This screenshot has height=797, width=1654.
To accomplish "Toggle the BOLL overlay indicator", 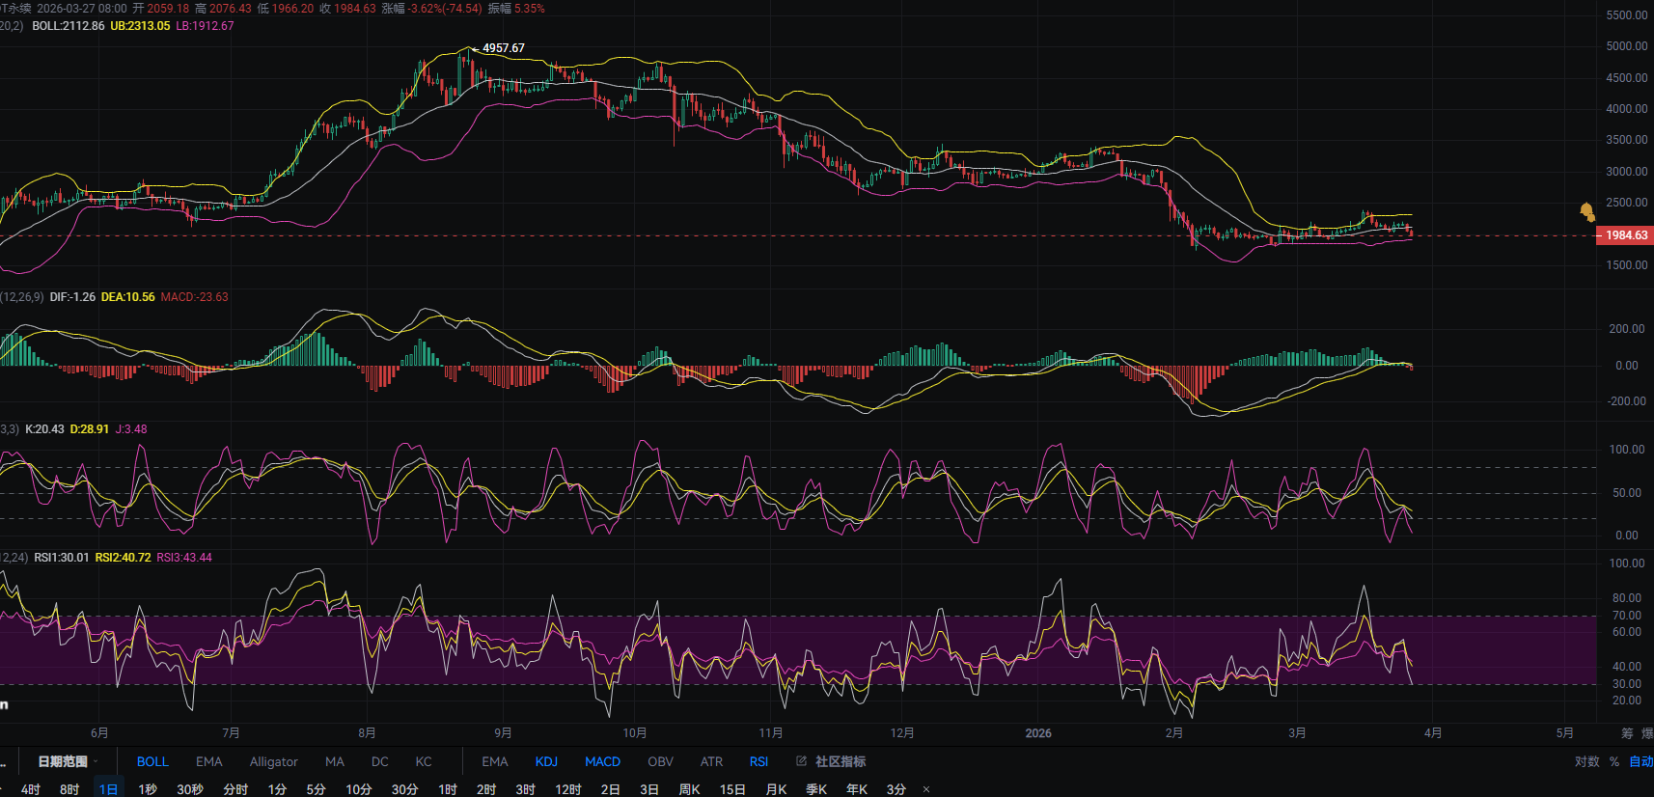I will (x=152, y=761).
